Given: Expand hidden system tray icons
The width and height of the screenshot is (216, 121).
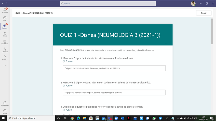Looking at the screenshot, I should click(x=178, y=118).
